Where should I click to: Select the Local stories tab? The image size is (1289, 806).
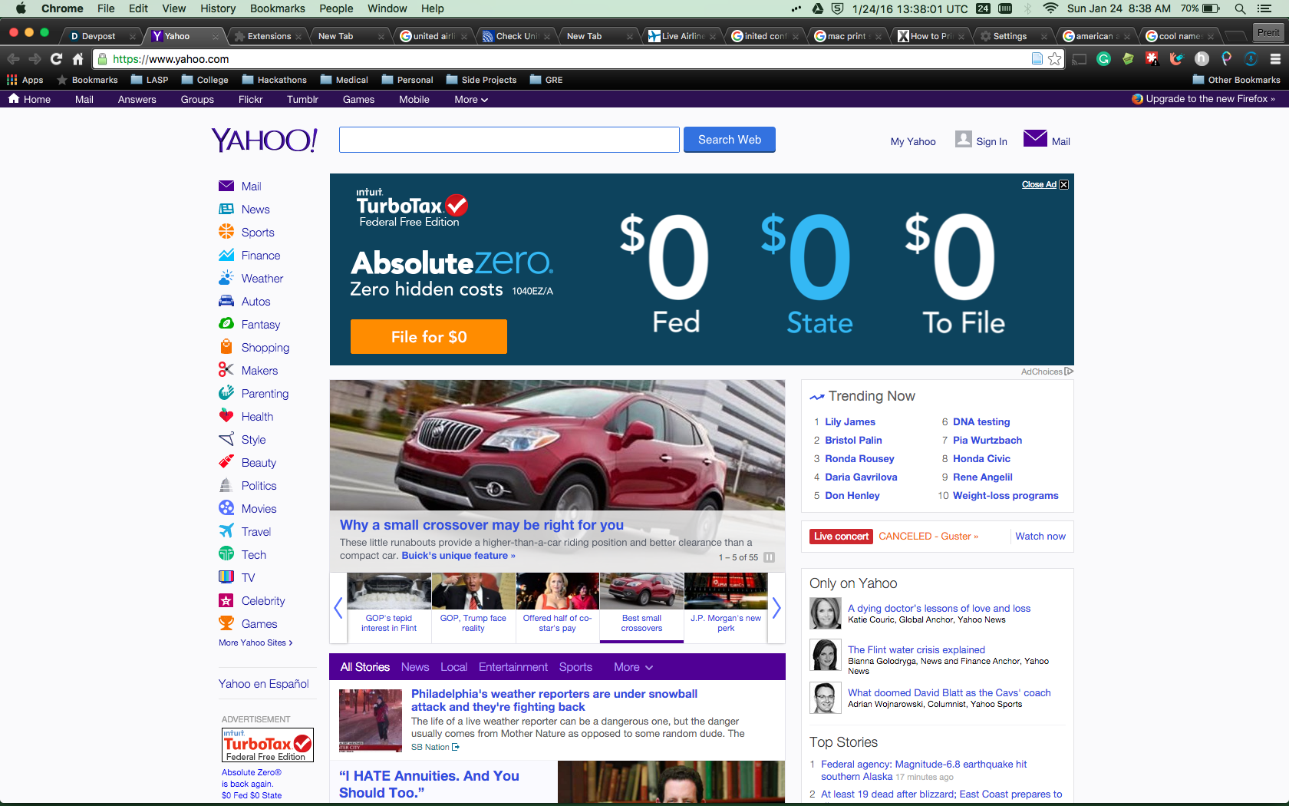(x=453, y=667)
